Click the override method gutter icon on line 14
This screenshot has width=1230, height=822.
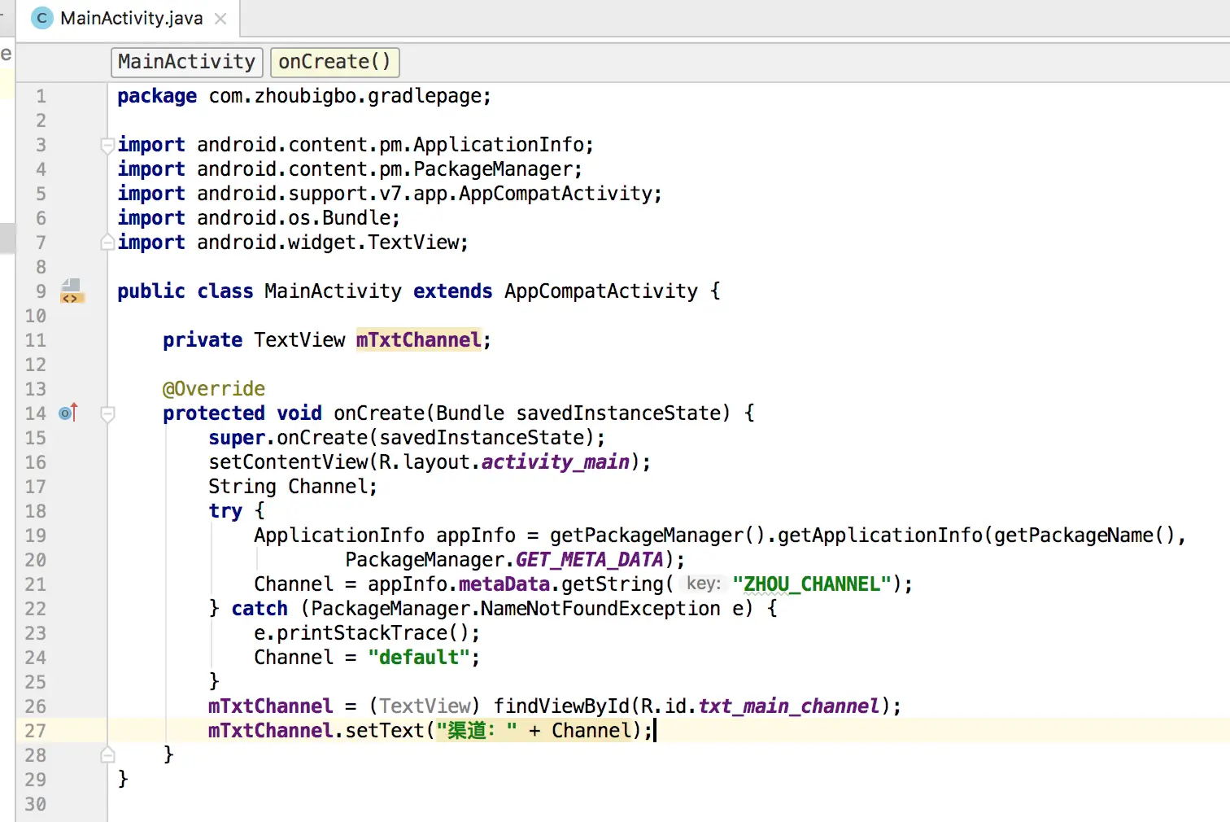click(68, 413)
